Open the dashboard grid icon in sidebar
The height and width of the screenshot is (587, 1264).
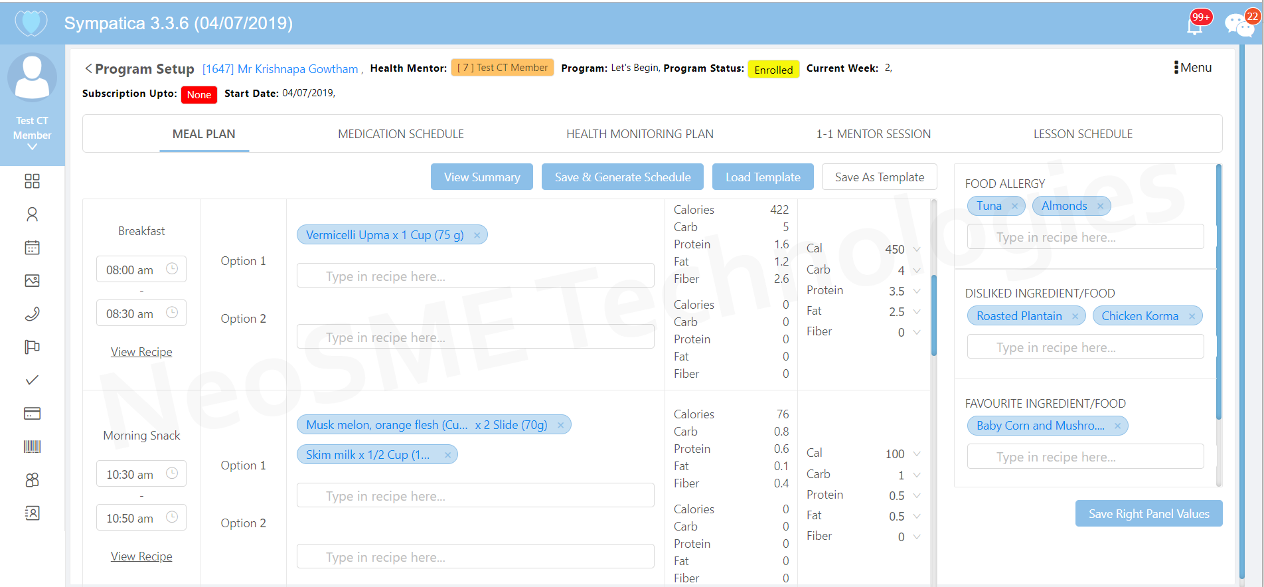pos(32,181)
